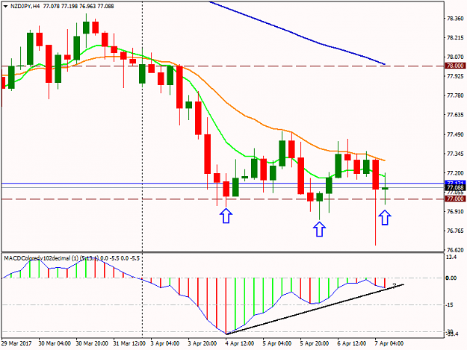
Task: Click the 7 Apr 04:00 time label
Action: [389, 343]
